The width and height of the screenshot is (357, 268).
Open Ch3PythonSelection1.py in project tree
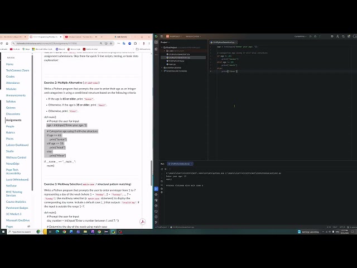180,54
